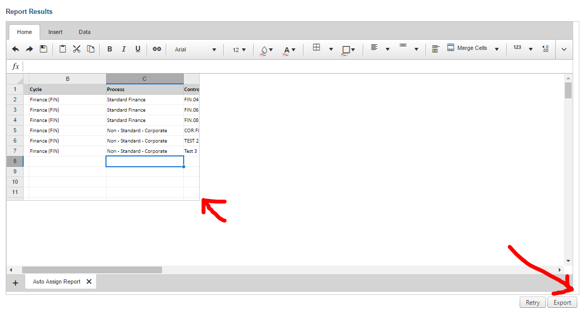Toggle Bold formatting
585x317 pixels.
(x=110, y=49)
